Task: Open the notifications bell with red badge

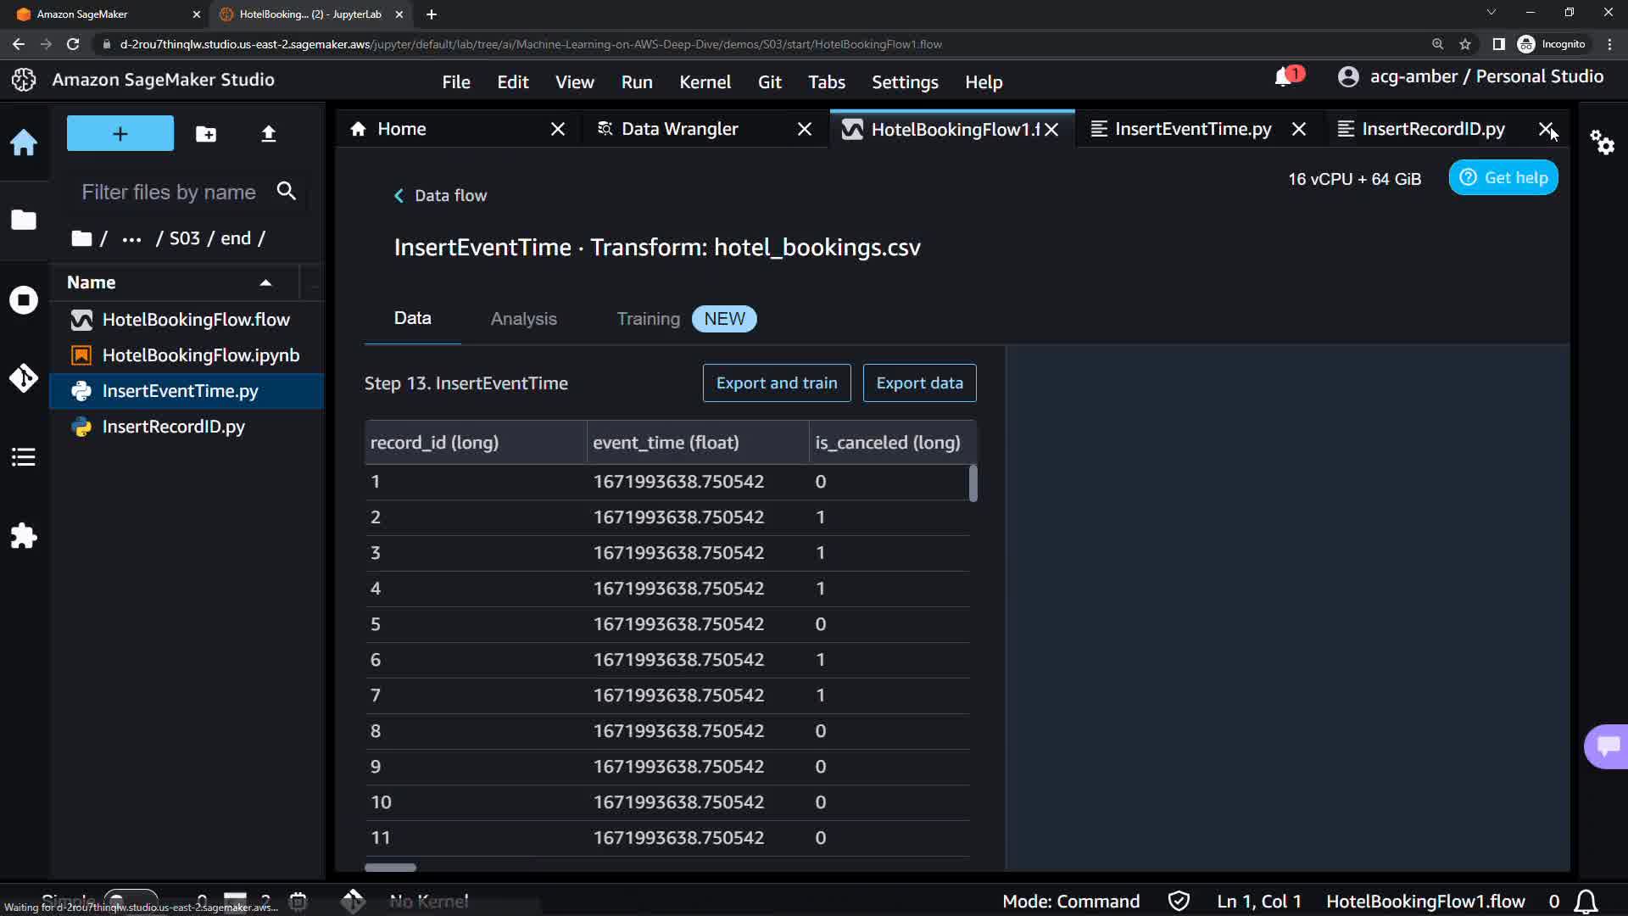Action: [x=1284, y=77]
